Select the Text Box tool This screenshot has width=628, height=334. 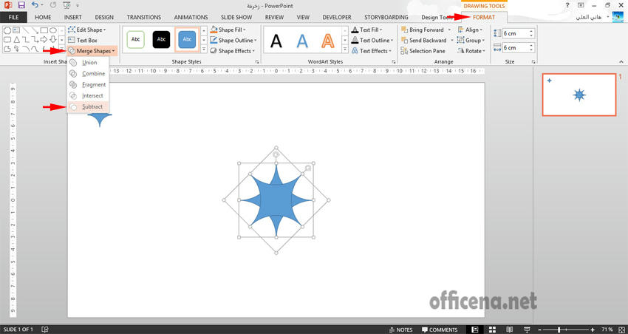click(86, 40)
